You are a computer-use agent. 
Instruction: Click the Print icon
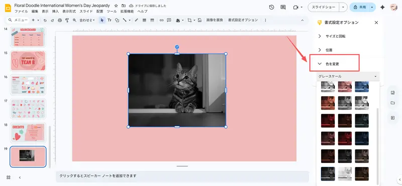[x=60, y=20]
